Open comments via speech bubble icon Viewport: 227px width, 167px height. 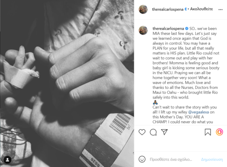coord(153,132)
